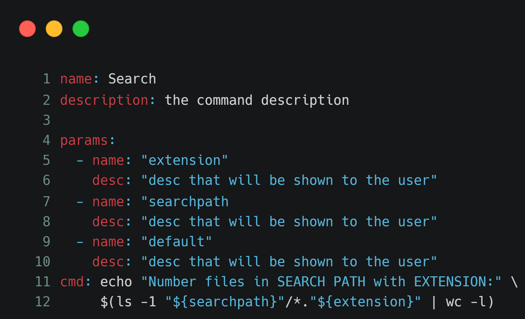Click the red close window dot
This screenshot has height=319, width=525.
click(27, 29)
